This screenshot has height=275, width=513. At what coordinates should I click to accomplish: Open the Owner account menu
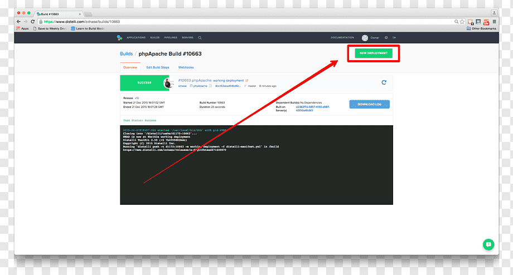pyautogui.click(x=375, y=38)
